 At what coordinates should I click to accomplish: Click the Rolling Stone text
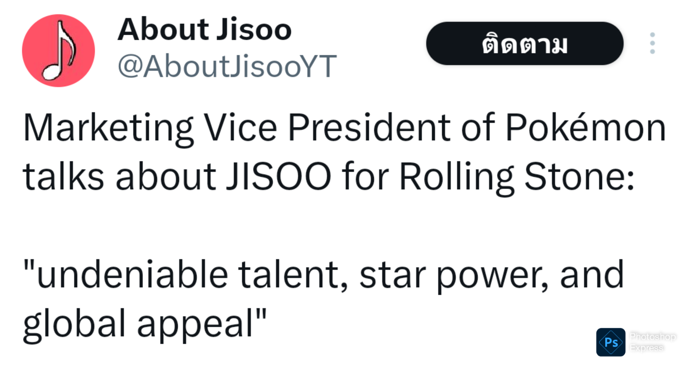(x=516, y=177)
